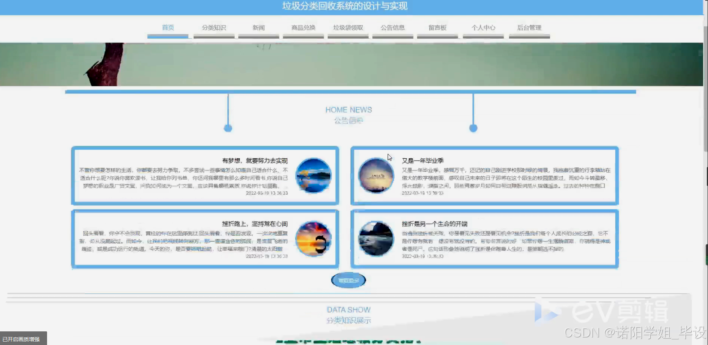The image size is (708, 345).
Task: View the 公告信息 page
Action: pyautogui.click(x=393, y=27)
